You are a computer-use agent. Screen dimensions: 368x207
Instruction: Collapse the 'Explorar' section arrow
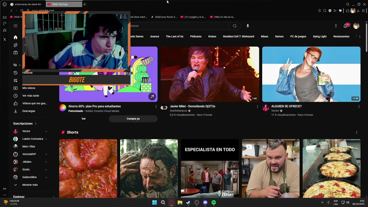click(53, 197)
